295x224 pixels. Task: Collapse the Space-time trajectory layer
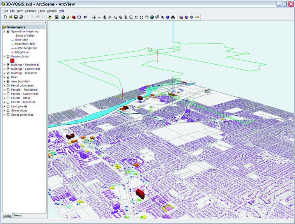(4, 32)
